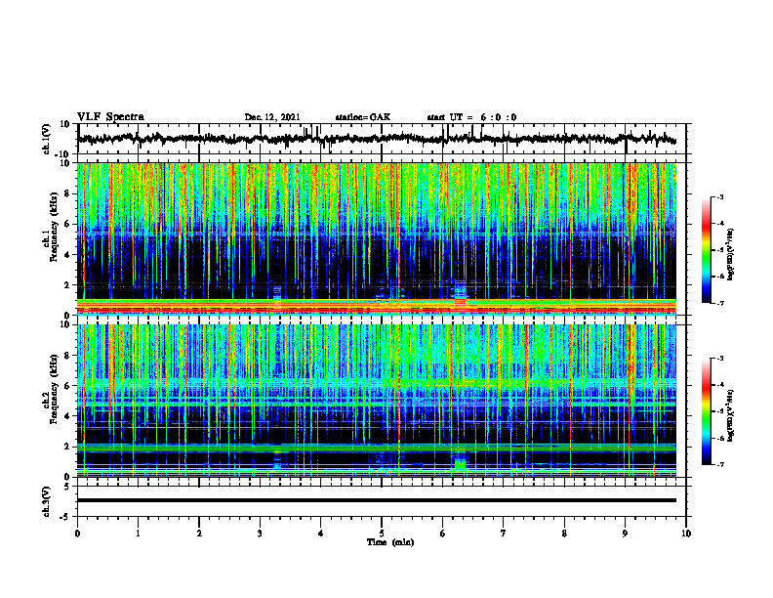Click the ch.2 "Frequency (kHz)" axis label
Image resolution: width=773 pixels, height=598 pixels.
pos(54,390)
